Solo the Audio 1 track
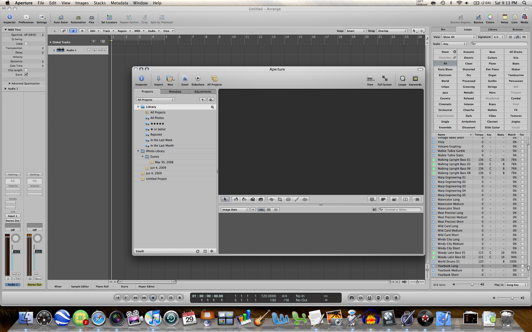Image resolution: width=532 pixels, height=332 pixels. (104, 50)
